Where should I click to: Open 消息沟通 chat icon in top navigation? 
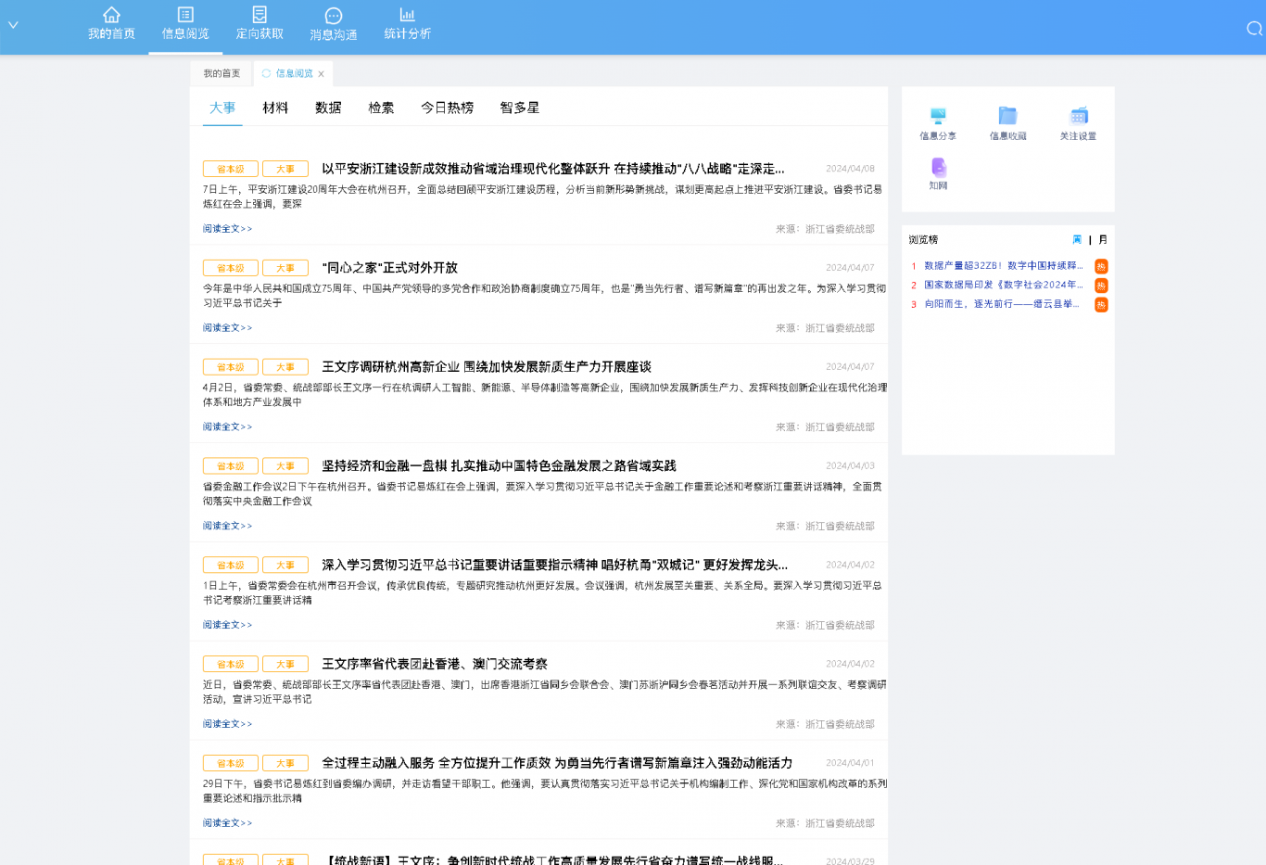(334, 16)
